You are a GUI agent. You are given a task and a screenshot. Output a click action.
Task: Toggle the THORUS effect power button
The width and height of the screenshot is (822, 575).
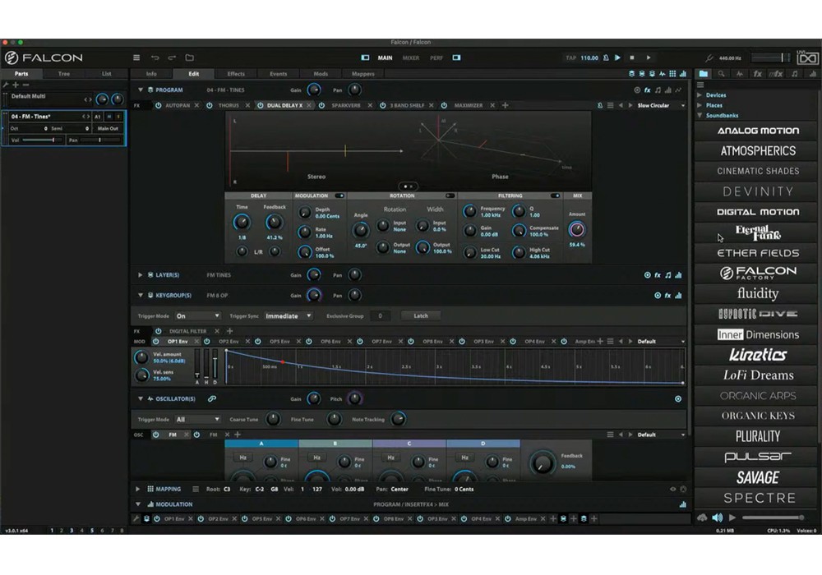coord(209,105)
